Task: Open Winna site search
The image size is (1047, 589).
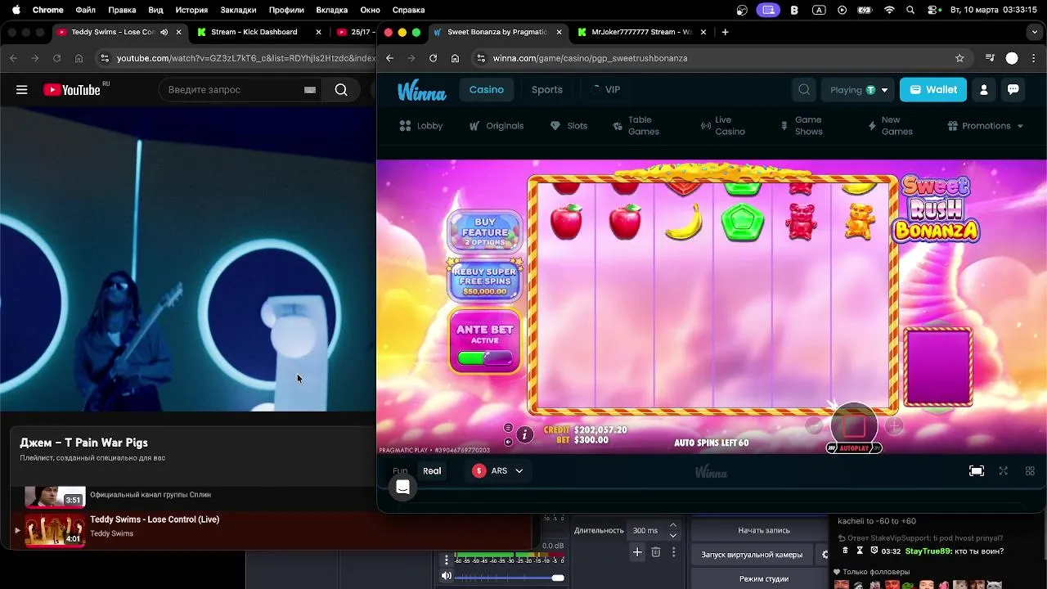Action: tap(804, 90)
